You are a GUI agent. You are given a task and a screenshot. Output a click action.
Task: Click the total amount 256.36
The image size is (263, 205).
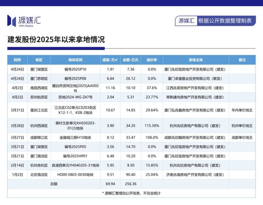point(131,184)
